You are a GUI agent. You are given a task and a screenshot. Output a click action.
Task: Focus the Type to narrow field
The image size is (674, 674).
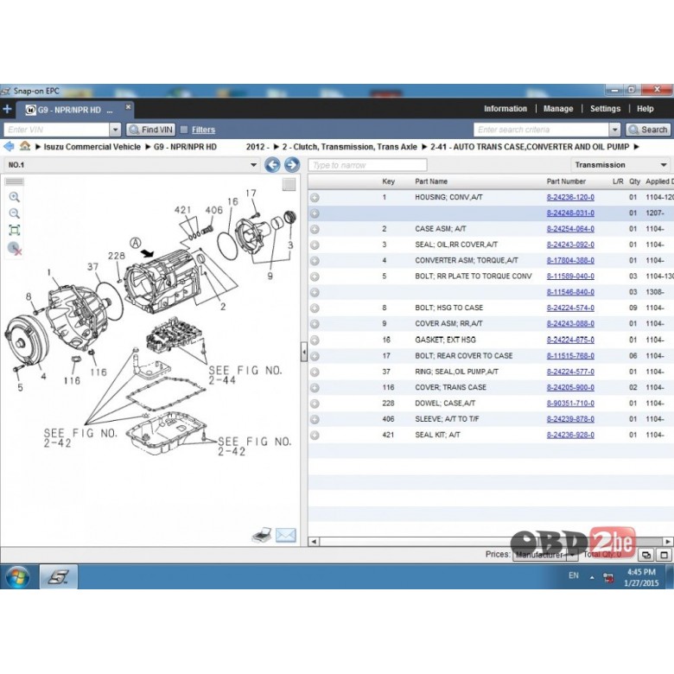click(367, 165)
